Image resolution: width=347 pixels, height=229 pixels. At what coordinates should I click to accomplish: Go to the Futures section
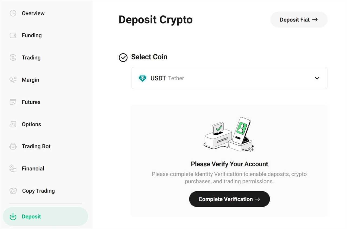pyautogui.click(x=31, y=102)
